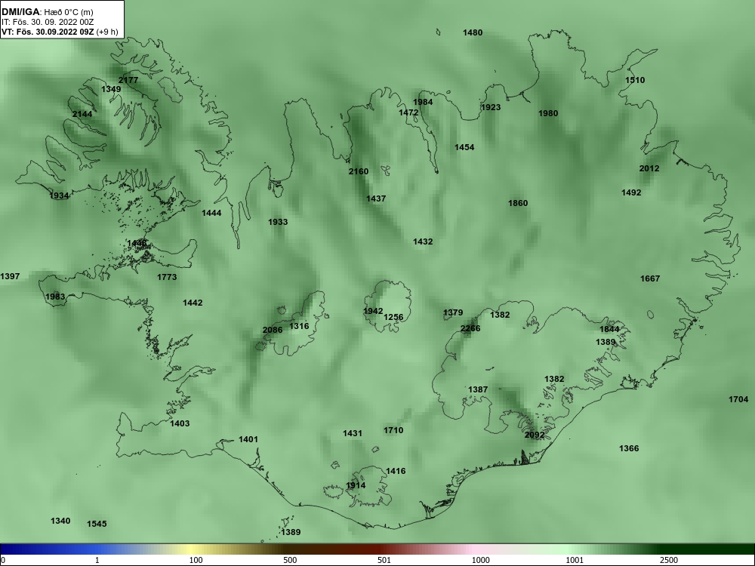Select the map number 1492
This screenshot has height=566, width=755.
coord(631,192)
